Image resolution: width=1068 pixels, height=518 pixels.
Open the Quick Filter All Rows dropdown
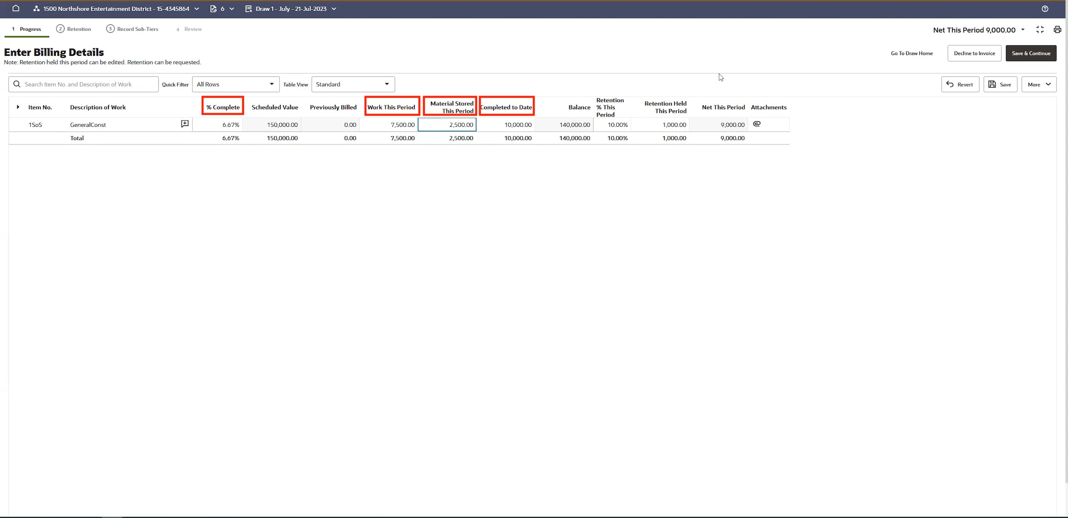[x=235, y=84]
